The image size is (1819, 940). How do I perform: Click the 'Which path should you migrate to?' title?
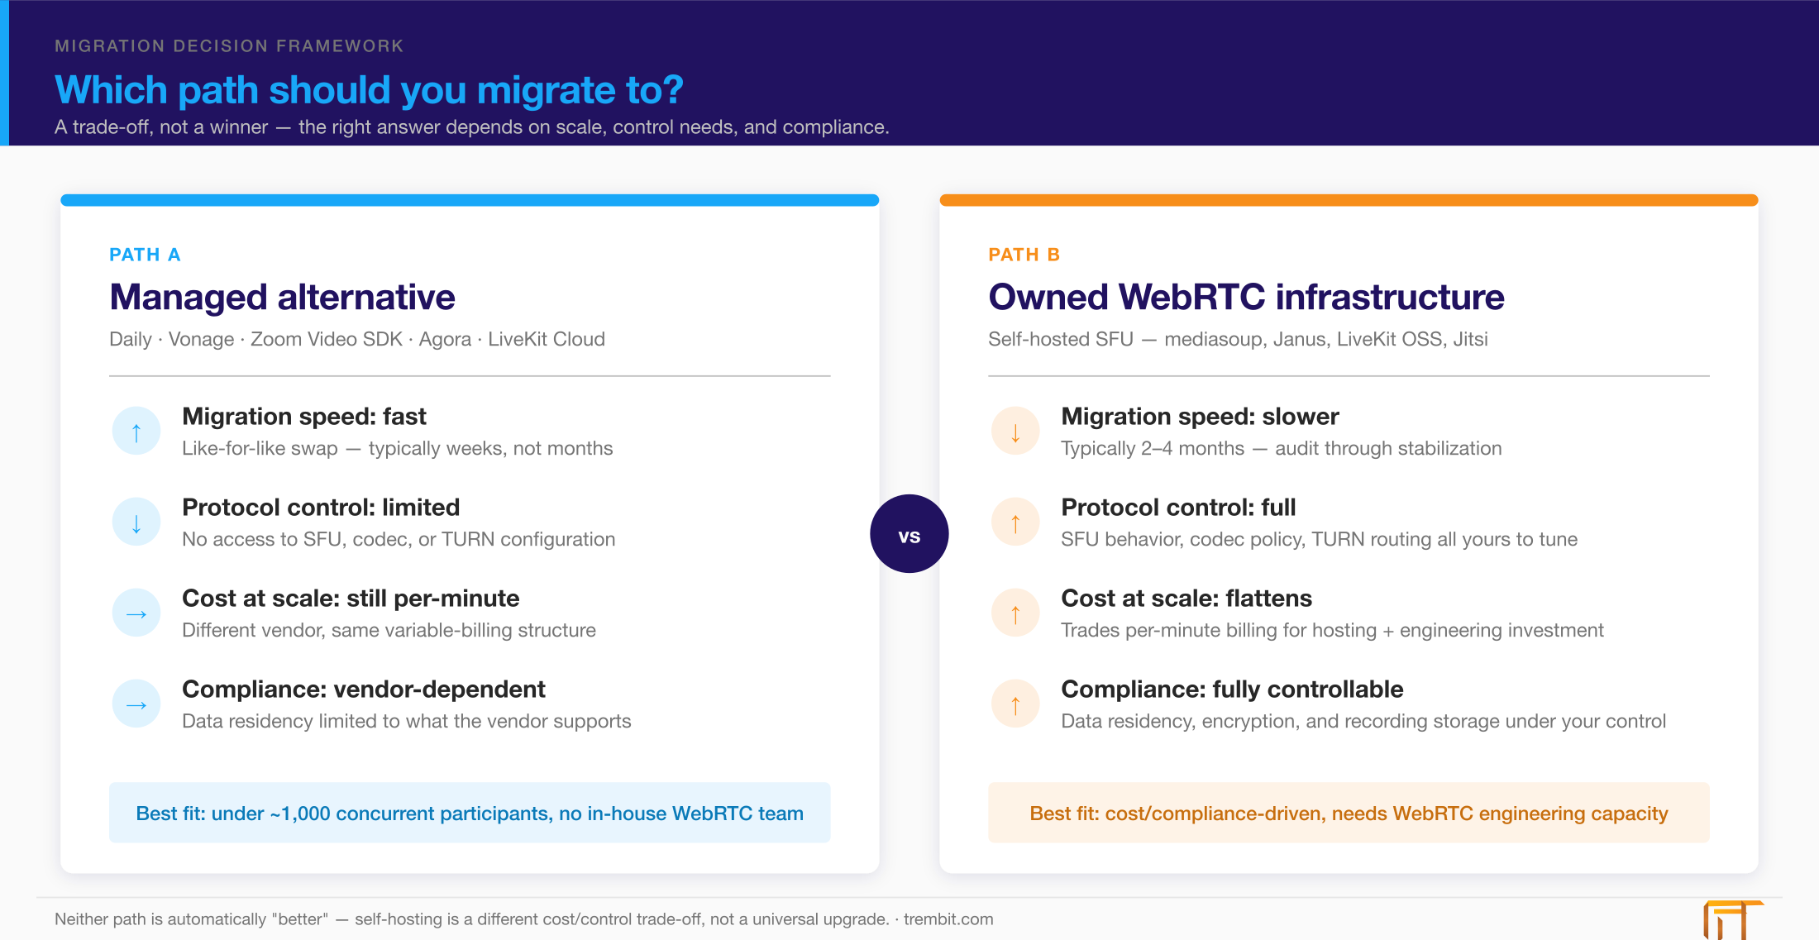click(x=369, y=89)
